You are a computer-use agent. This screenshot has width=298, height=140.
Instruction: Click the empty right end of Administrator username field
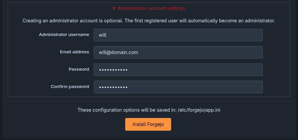click(x=248, y=35)
